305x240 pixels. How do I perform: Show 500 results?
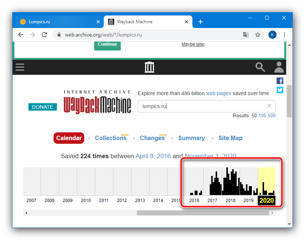(x=271, y=115)
